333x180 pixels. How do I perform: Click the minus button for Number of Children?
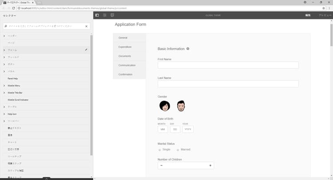point(162,165)
